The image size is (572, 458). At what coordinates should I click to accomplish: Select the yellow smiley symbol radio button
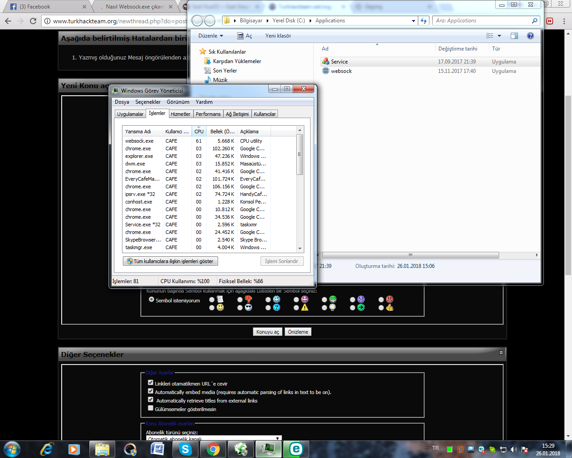coord(212,308)
